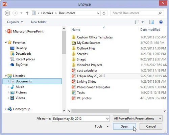Open the file type filter dropdown
Viewport: 169px width, 135px height.
tap(138, 118)
